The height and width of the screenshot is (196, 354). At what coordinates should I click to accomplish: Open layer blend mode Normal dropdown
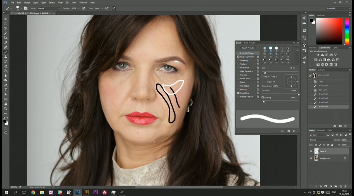321,140
